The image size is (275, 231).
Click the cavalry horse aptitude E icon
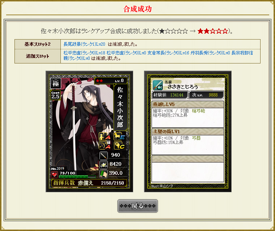coord(119,136)
